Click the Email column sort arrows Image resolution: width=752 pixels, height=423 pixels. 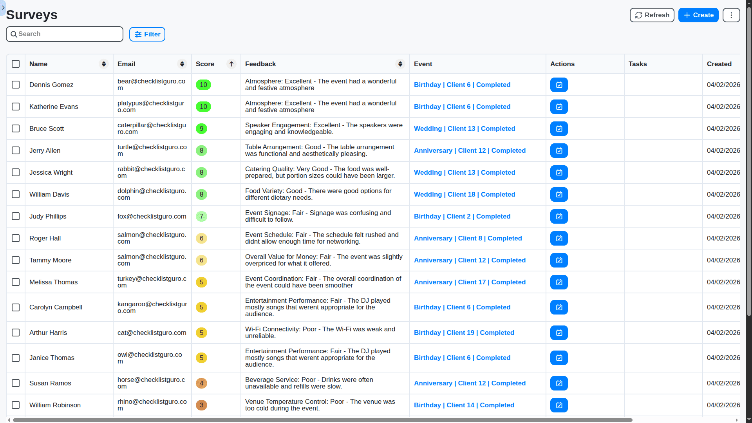tap(182, 64)
